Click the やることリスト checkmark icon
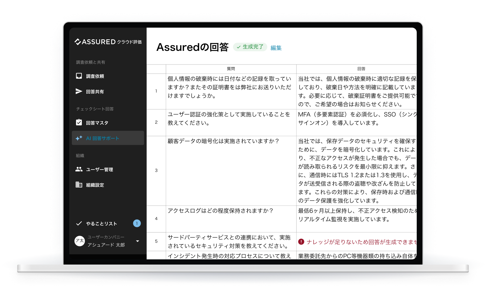486x304 pixels. pyautogui.click(x=79, y=223)
